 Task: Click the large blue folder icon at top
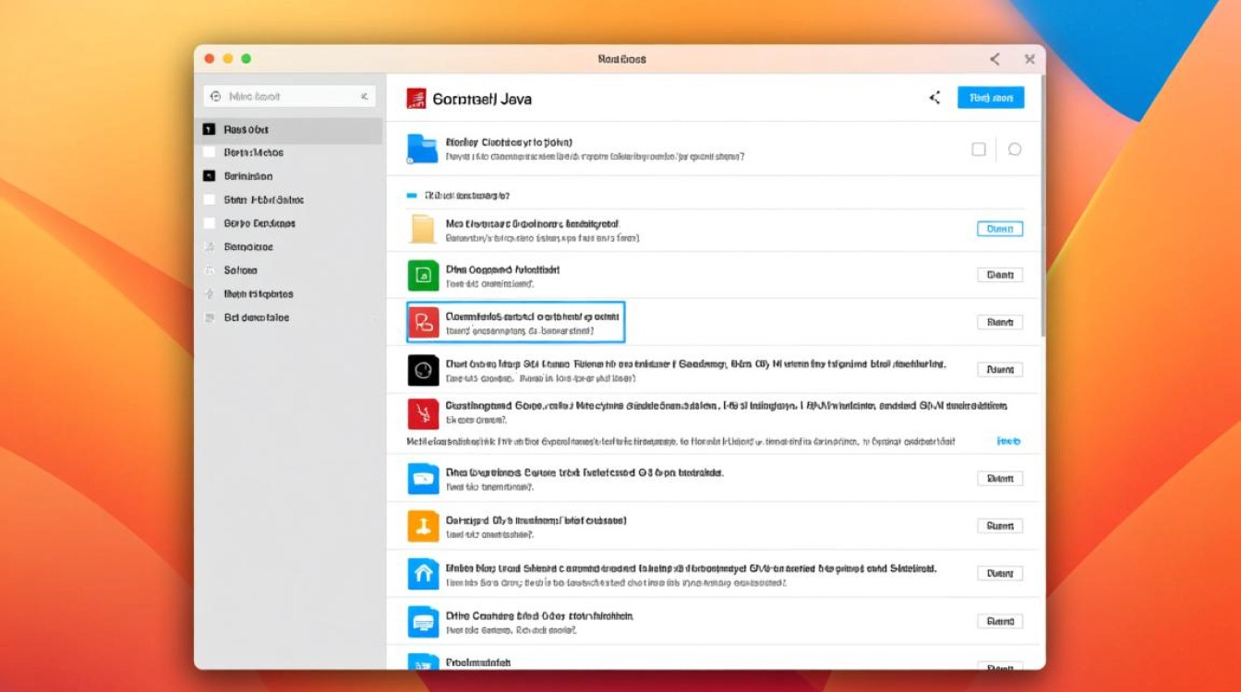(x=422, y=149)
